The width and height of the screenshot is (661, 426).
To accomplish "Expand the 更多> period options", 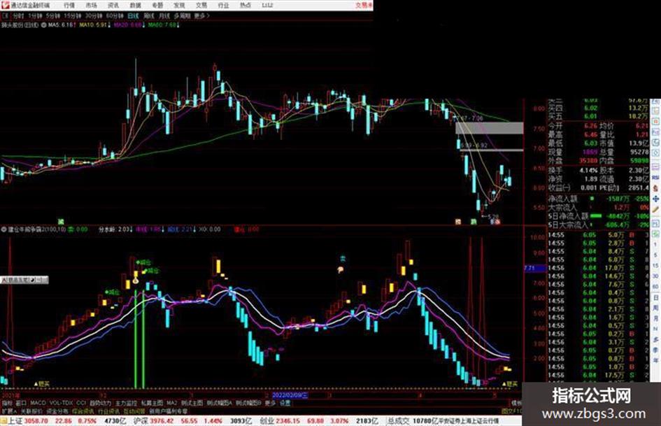I will [x=201, y=15].
